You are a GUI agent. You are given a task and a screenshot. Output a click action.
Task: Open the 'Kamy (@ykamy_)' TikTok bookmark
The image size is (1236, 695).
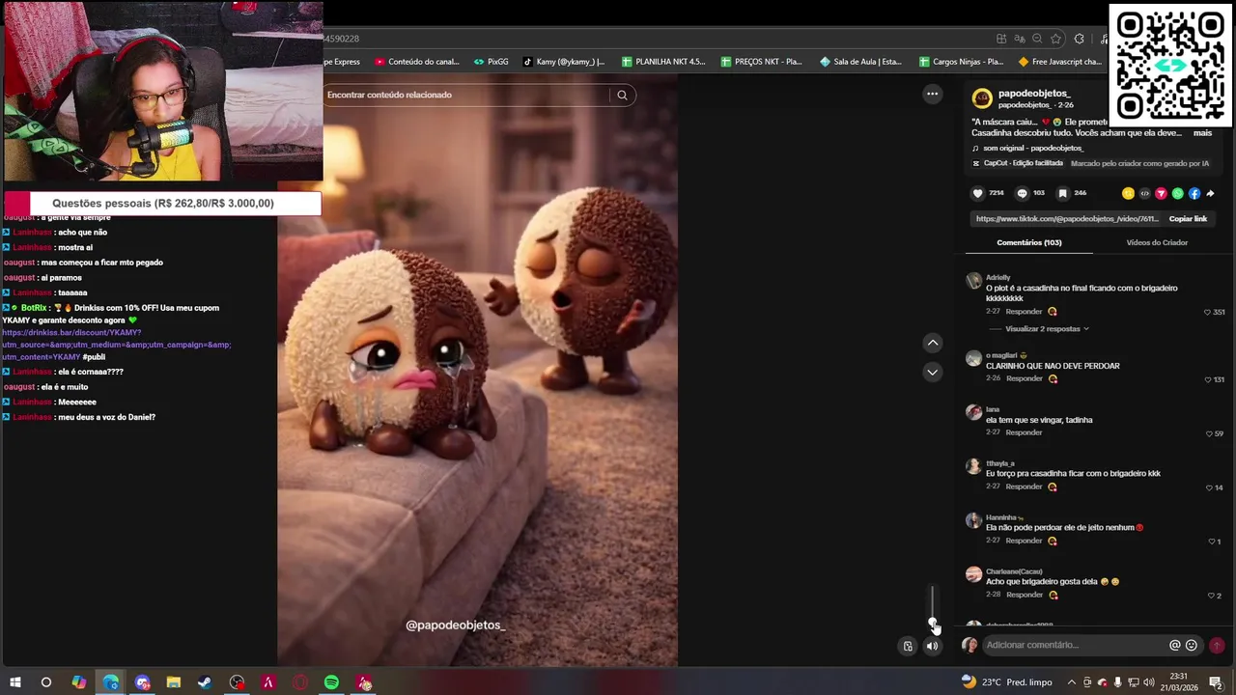(564, 62)
